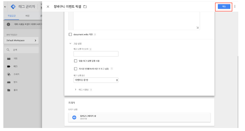This screenshot has width=245, height=131.
Task: Toggle the published containers only checkbox
Action: click(76, 69)
